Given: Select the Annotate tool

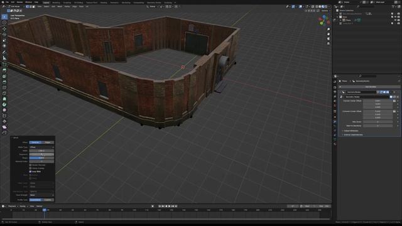Looking at the screenshot, I should coord(4,52).
